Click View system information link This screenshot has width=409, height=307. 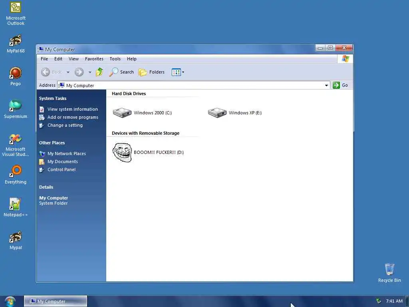[69, 109]
